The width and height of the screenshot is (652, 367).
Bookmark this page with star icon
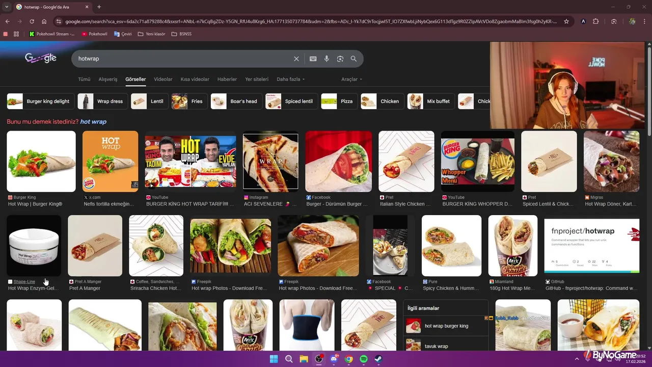click(566, 21)
